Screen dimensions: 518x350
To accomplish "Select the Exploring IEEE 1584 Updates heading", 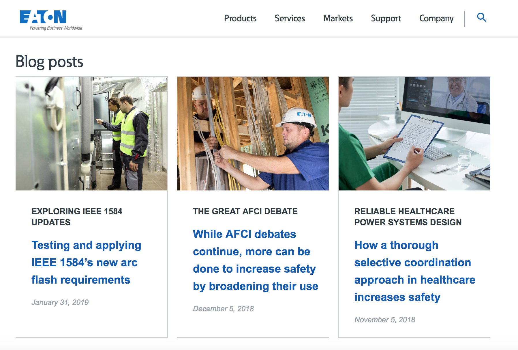I will (77, 217).
